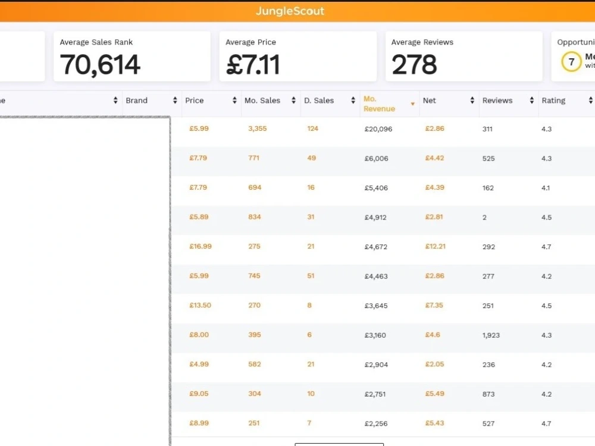This screenshot has height=446, width=595.
Task: Click monthly revenue value £3,160
Action: (375, 335)
